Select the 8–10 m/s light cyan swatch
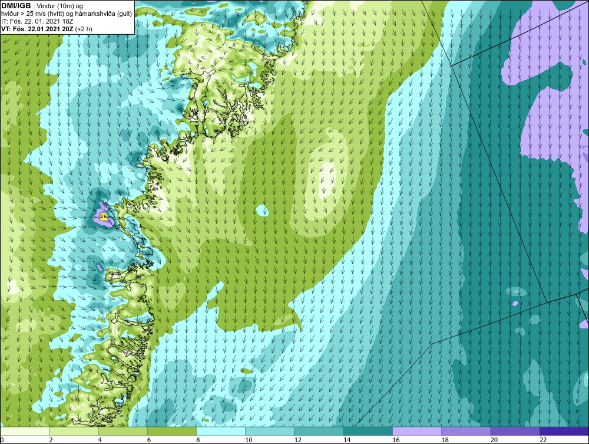 (221, 431)
